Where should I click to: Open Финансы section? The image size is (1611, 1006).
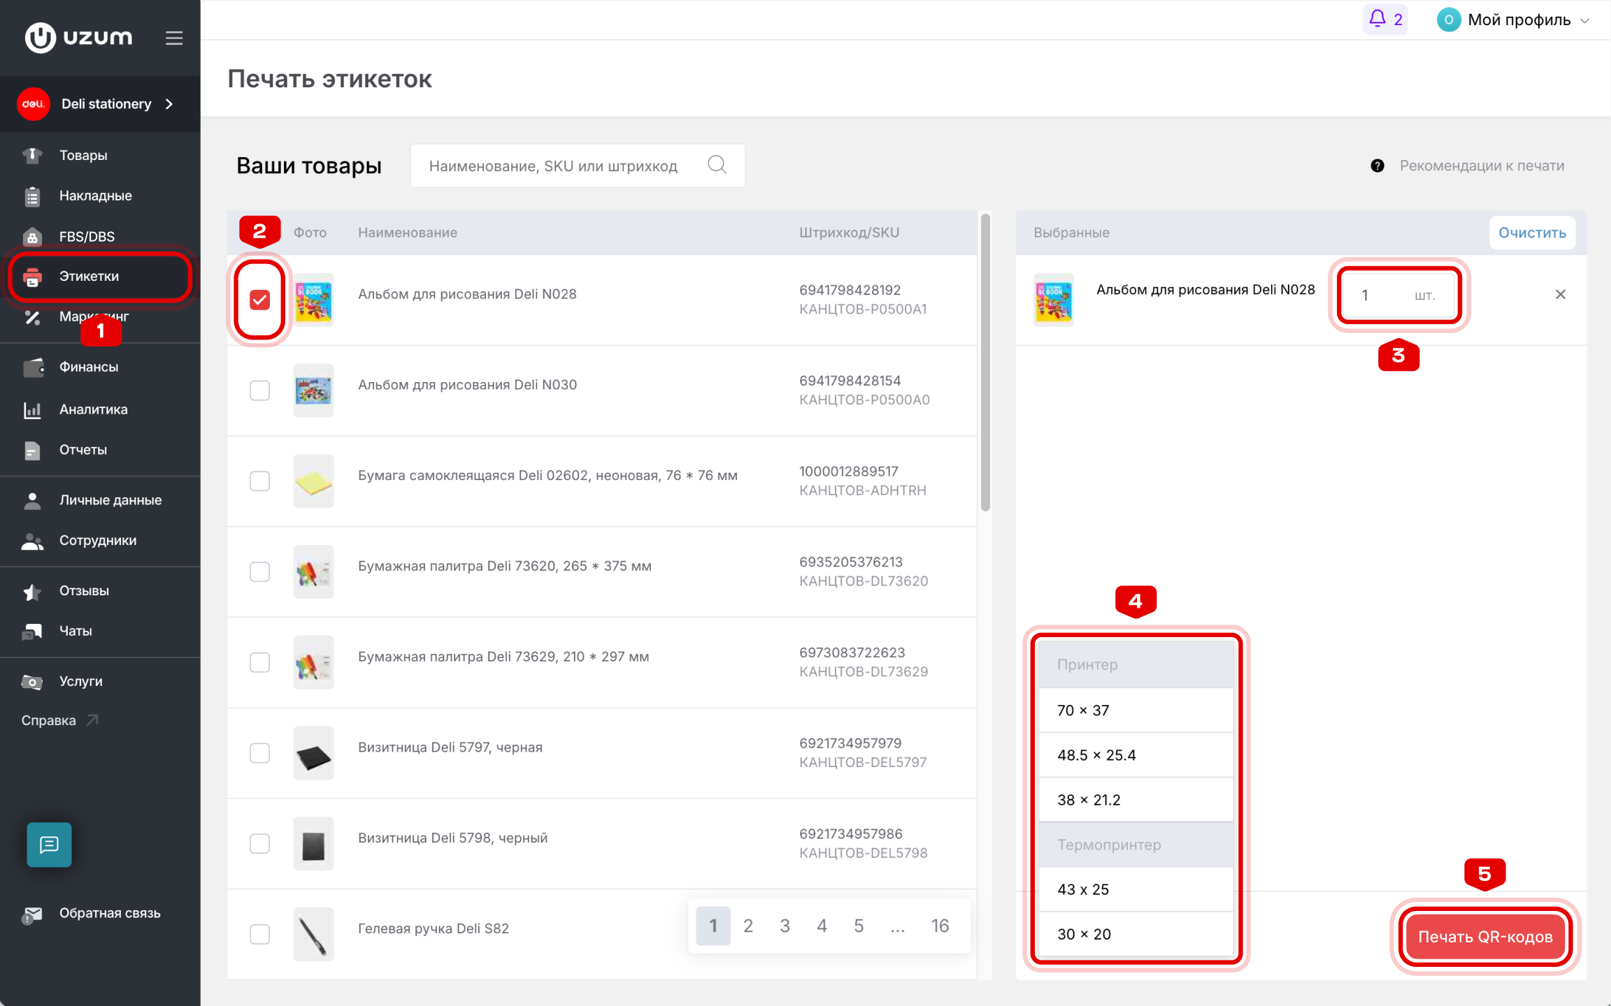89,367
